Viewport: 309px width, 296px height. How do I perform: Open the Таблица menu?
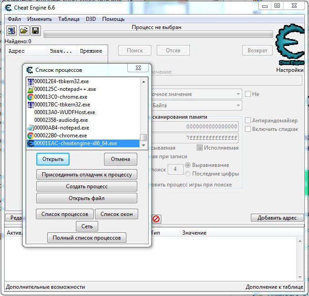click(68, 19)
